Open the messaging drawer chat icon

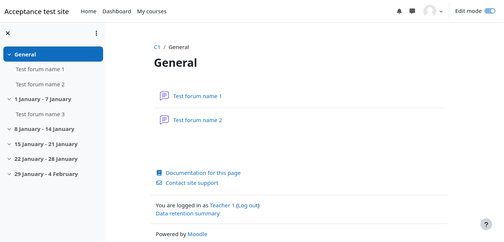[412, 11]
